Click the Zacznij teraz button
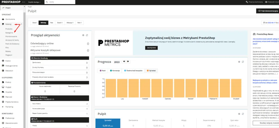Image resolution: width=279 pixels, height=128 pixels. tap(151, 48)
